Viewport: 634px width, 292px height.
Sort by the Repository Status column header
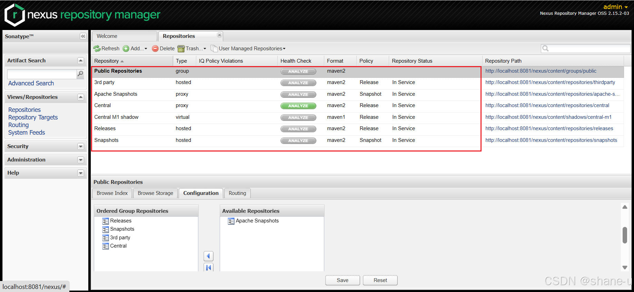(435, 61)
